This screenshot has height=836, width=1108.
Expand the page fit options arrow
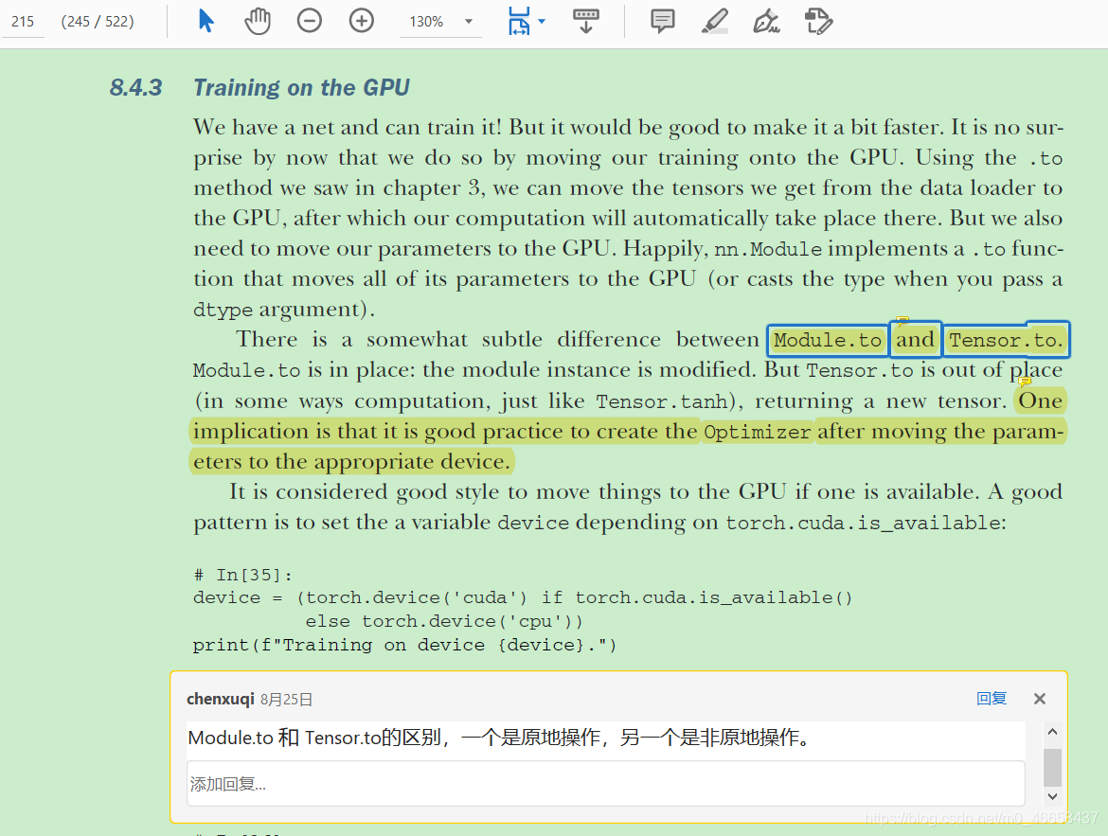pyautogui.click(x=542, y=21)
